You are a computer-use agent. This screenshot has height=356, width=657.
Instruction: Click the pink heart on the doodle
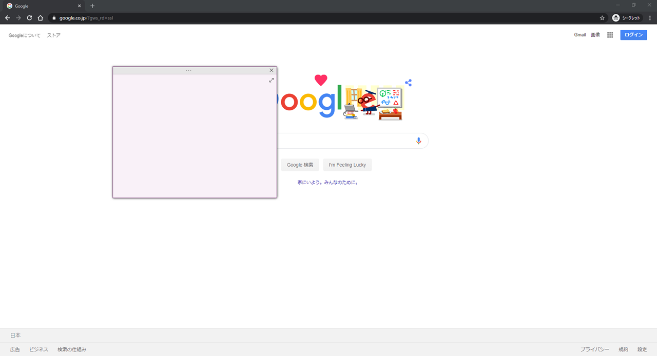(x=321, y=80)
